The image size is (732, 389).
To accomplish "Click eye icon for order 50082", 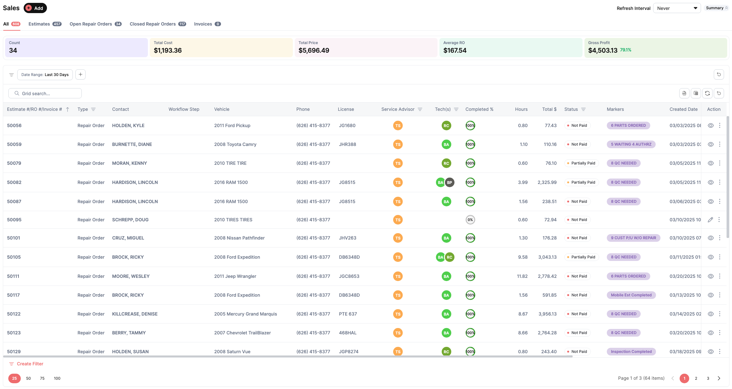I will pos(711,182).
